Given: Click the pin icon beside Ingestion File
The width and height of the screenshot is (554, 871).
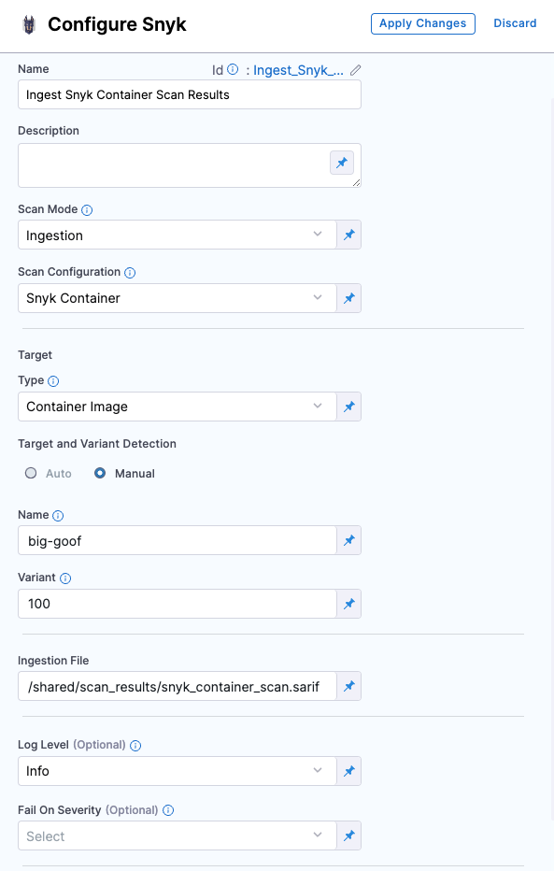Looking at the screenshot, I should pyautogui.click(x=349, y=686).
